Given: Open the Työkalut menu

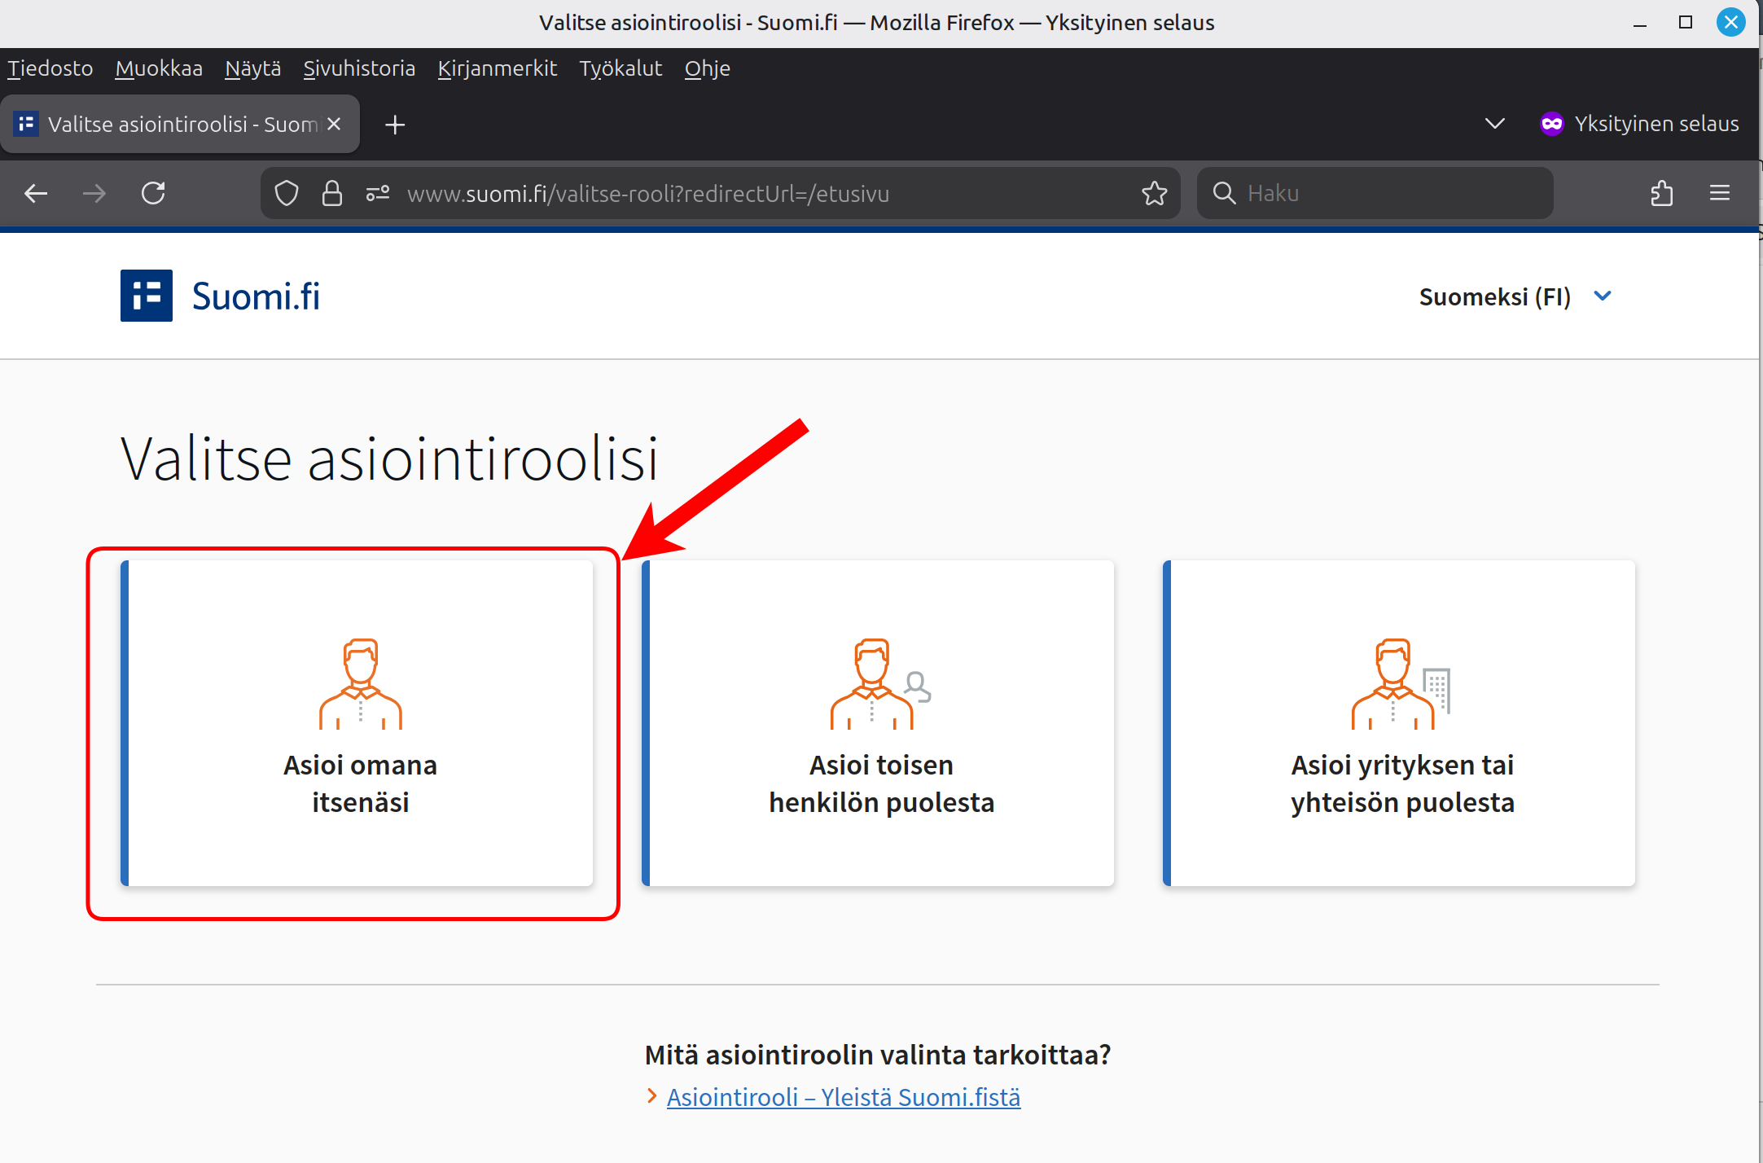Looking at the screenshot, I should pyautogui.click(x=621, y=68).
